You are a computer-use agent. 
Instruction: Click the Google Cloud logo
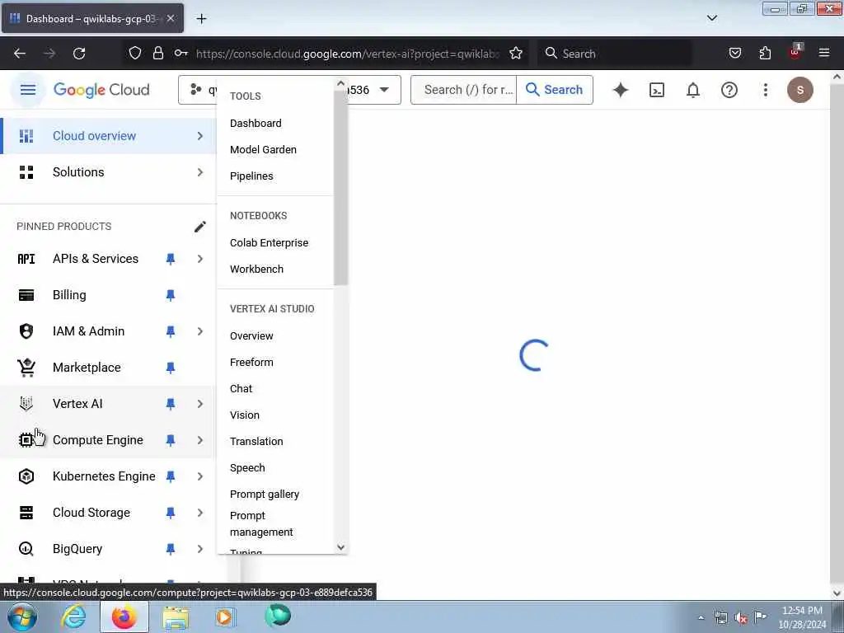101,90
